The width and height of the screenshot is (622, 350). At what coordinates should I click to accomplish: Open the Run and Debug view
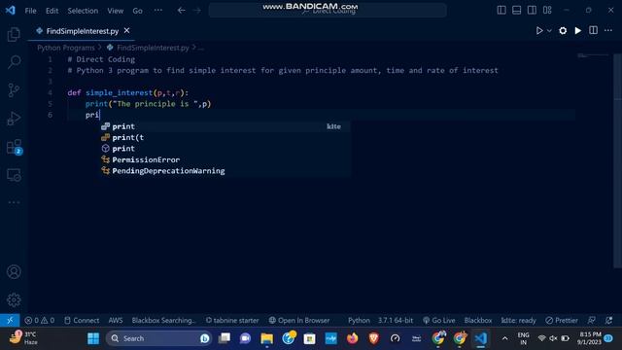[x=14, y=119]
